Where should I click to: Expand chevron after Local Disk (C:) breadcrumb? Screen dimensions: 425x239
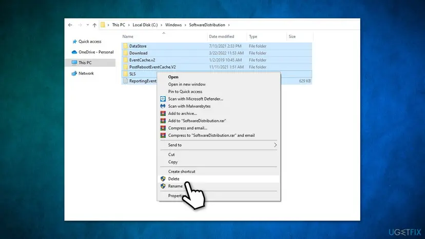click(x=161, y=25)
